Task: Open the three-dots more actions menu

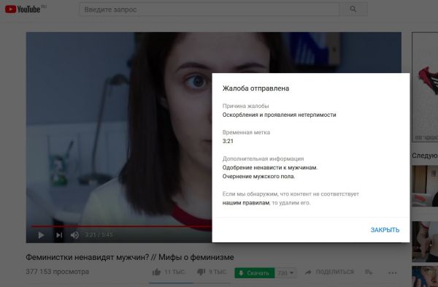Action: [x=393, y=272]
